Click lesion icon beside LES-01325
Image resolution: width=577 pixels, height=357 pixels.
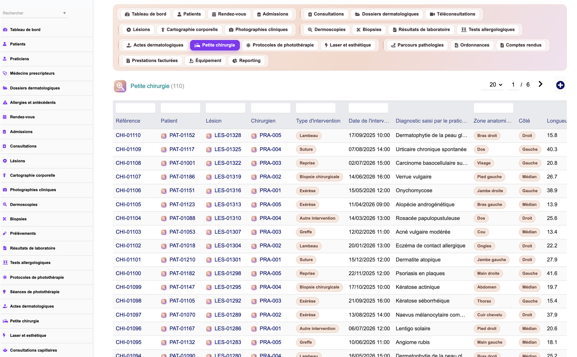click(x=209, y=150)
